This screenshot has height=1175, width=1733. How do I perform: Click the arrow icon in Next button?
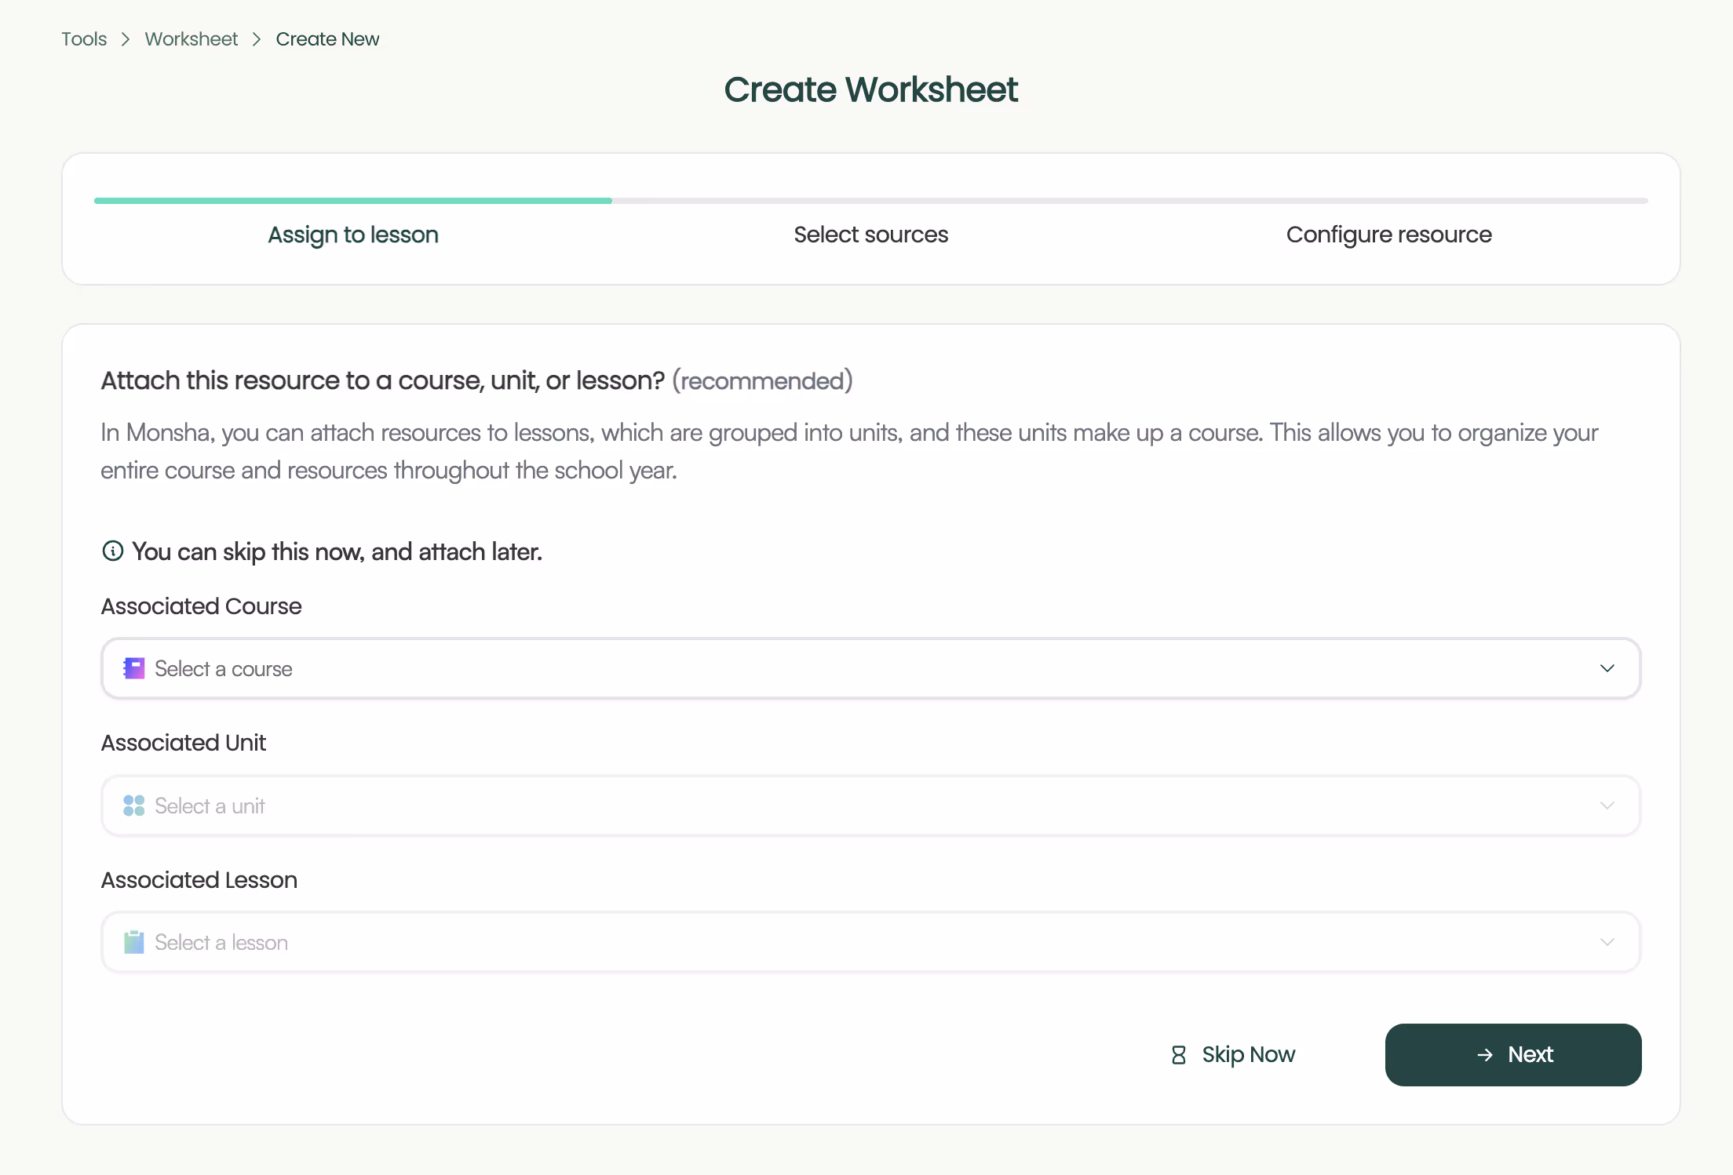(1484, 1055)
